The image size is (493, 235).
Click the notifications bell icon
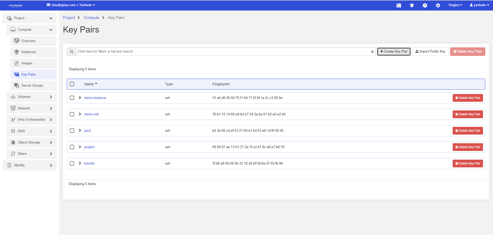pos(412,5)
